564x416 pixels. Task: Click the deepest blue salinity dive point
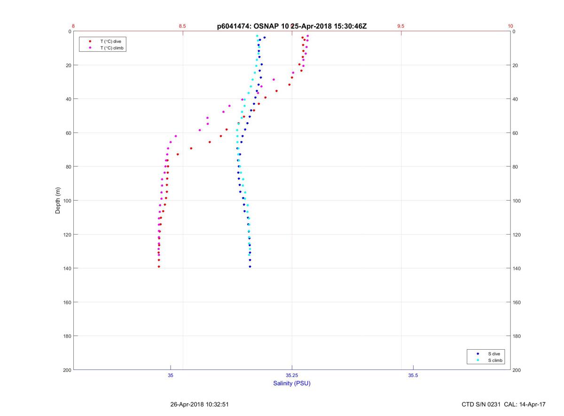point(250,267)
